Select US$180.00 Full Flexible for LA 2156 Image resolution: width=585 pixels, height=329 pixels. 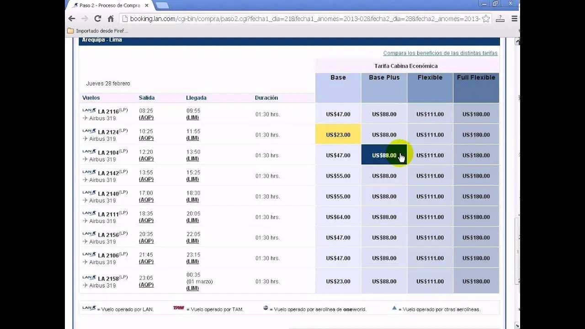476,238
